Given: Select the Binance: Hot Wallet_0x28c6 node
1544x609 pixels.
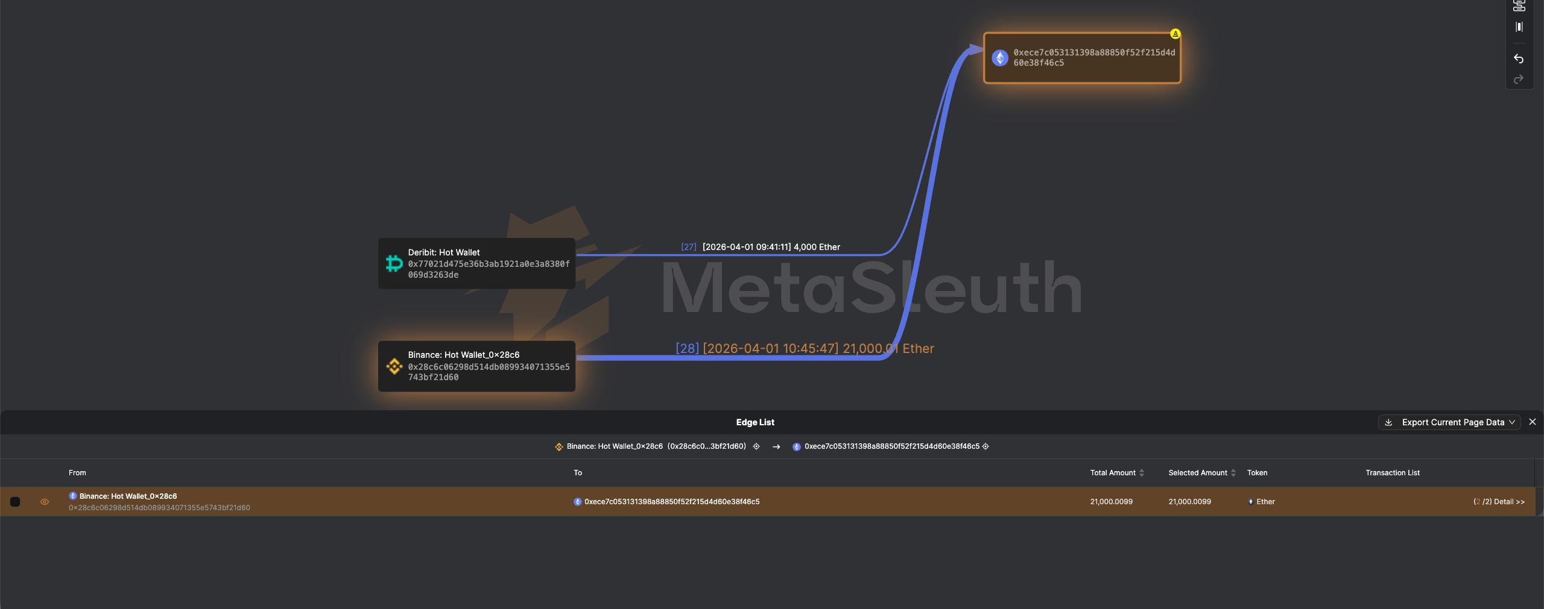Looking at the screenshot, I should 476,366.
